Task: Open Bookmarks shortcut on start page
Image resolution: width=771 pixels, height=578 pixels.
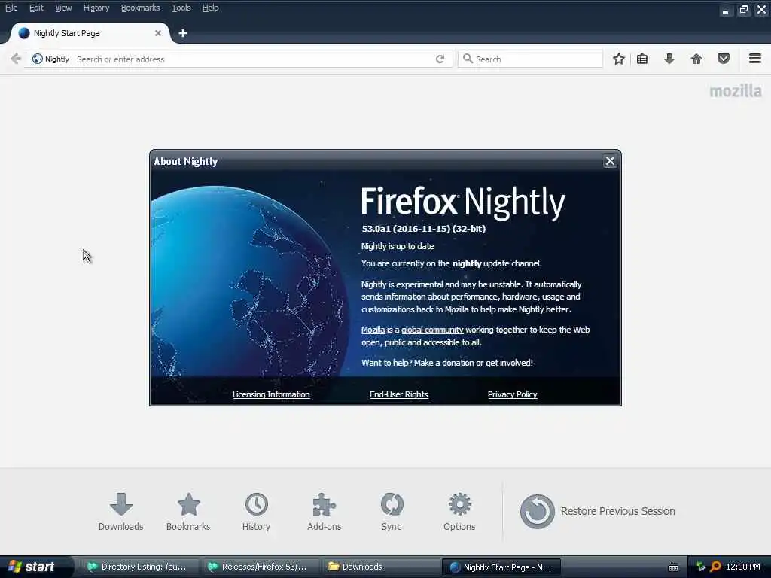Action: click(x=188, y=511)
